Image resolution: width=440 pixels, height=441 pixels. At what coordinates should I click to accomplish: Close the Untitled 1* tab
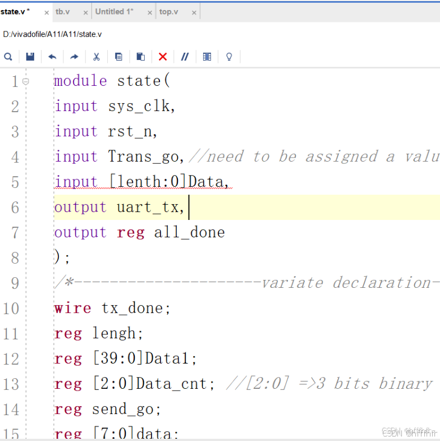[x=150, y=13]
